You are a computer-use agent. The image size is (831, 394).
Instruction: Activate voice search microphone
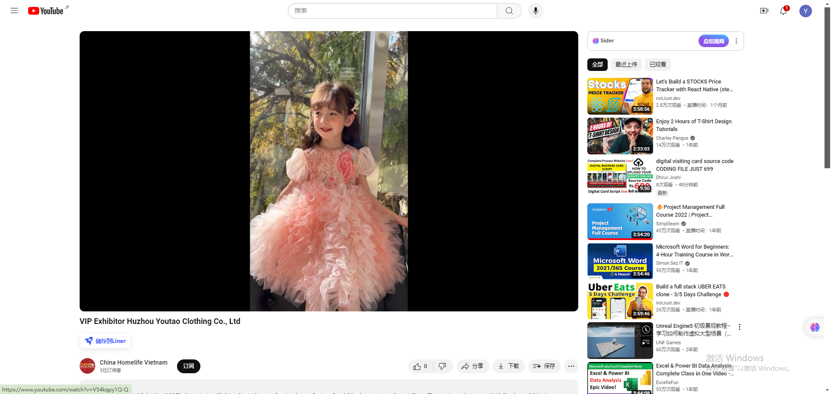(535, 11)
